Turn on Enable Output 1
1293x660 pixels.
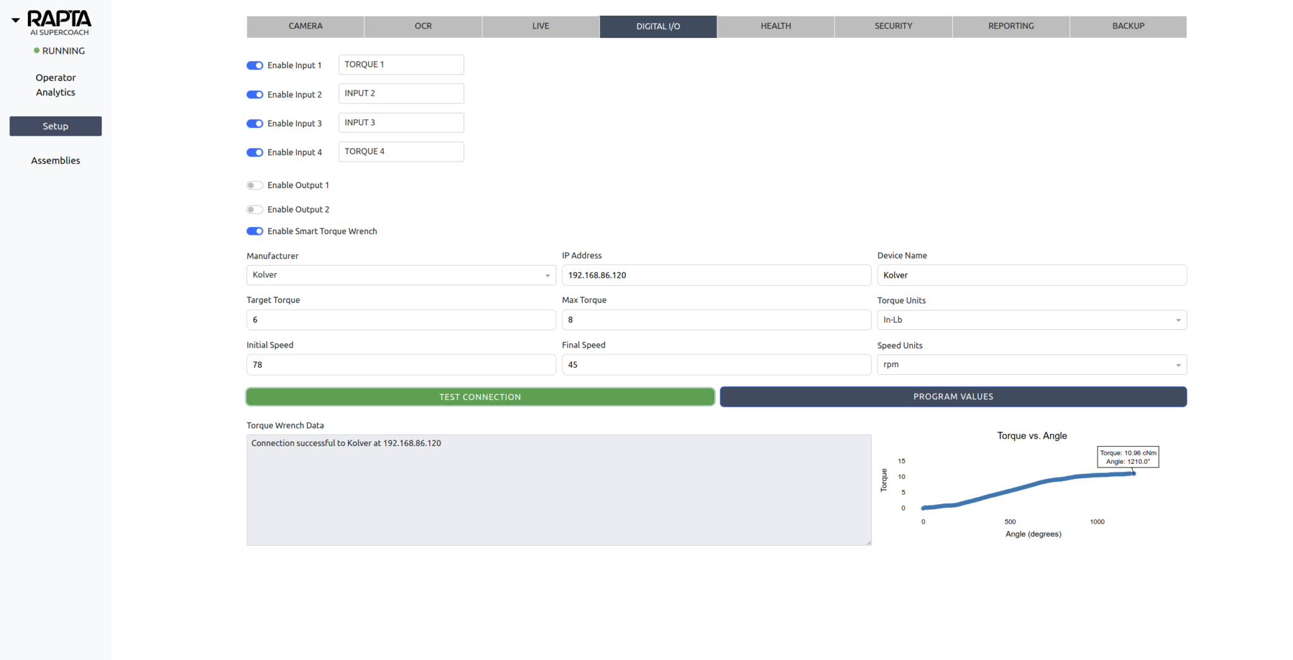click(255, 186)
